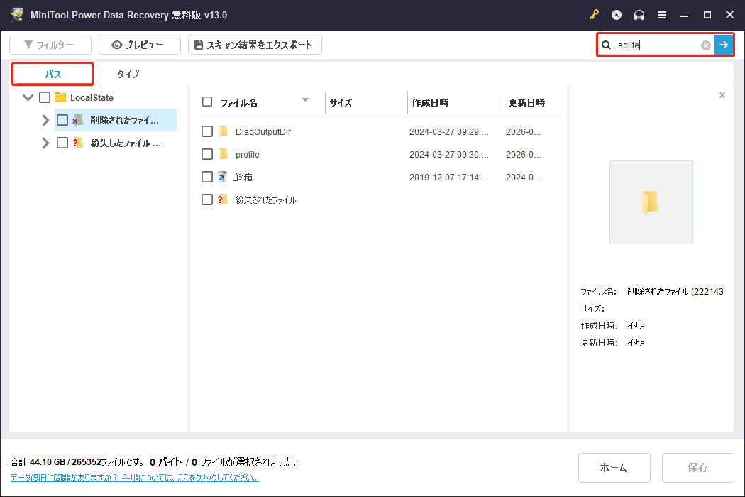Click the magnifier search icon

606,45
